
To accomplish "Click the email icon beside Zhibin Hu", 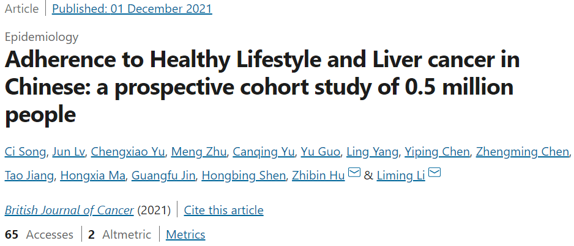I will point(354,174).
